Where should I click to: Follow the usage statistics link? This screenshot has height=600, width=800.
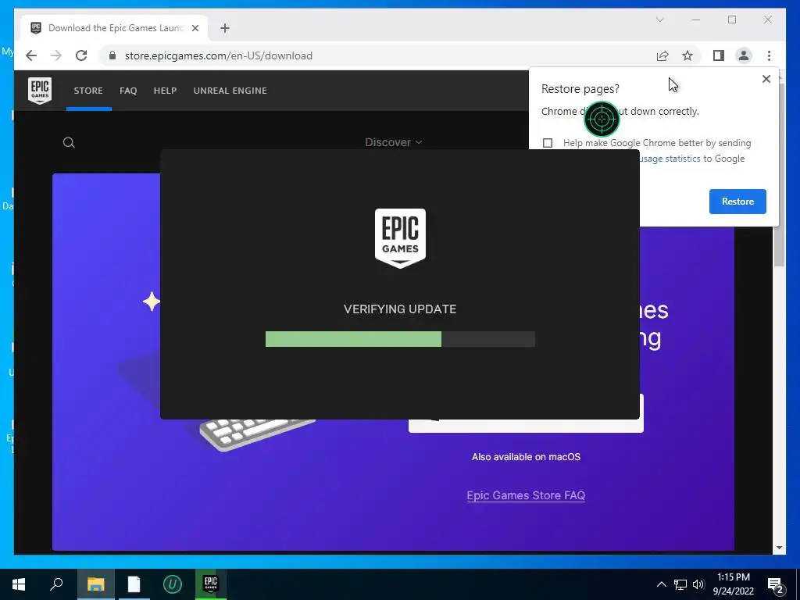click(670, 159)
